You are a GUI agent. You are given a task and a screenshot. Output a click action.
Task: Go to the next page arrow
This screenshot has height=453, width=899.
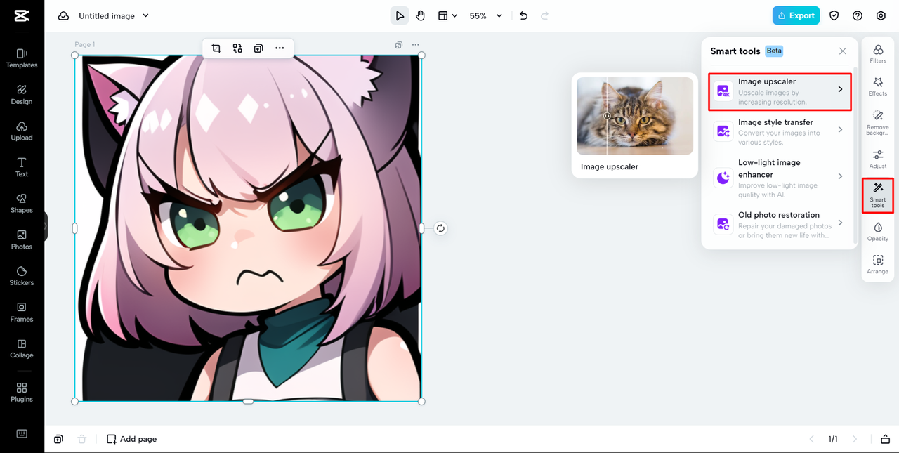(855, 439)
